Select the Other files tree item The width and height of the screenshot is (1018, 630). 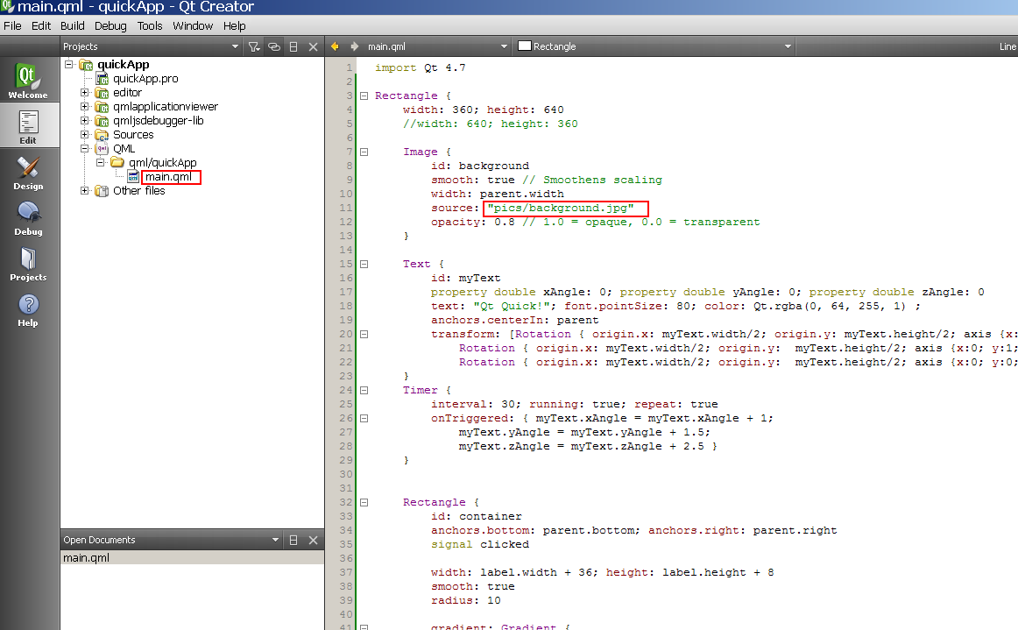click(x=139, y=190)
